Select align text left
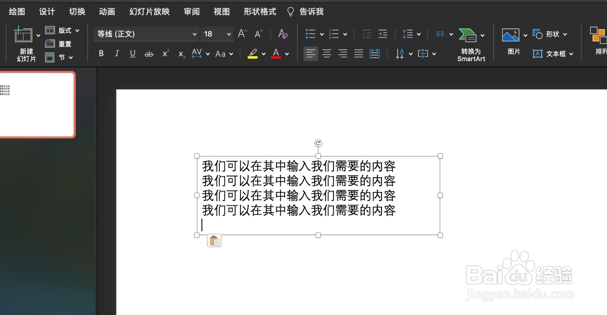This screenshot has height=315, width=607. click(311, 54)
